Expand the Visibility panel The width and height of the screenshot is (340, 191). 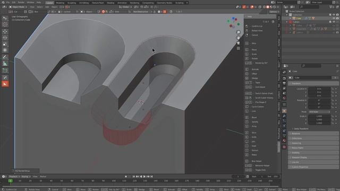tap(313, 153)
